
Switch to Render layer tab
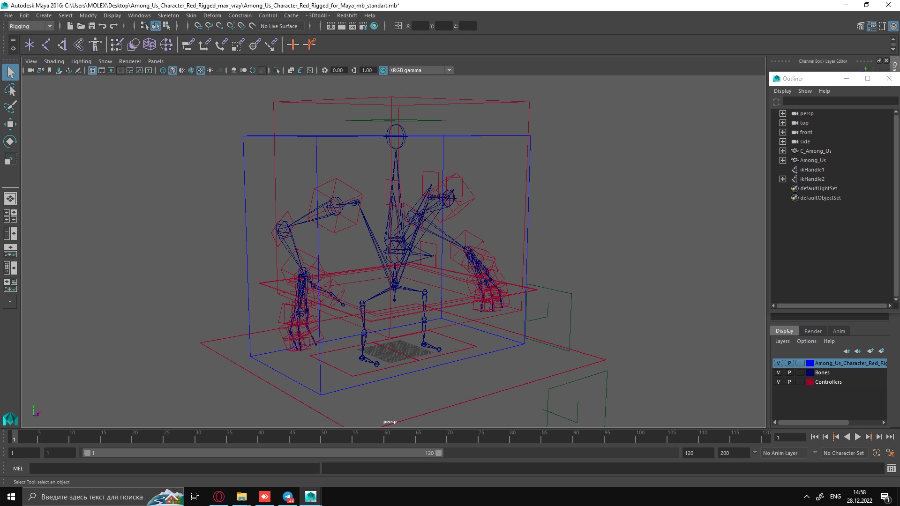[813, 331]
